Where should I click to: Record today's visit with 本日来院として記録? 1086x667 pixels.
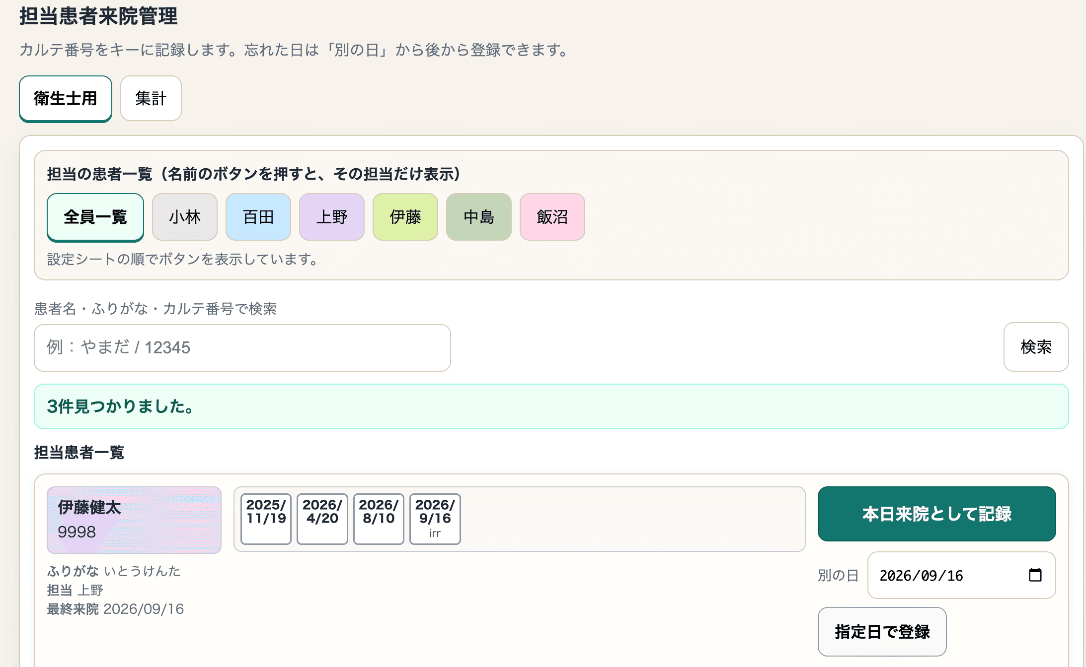(937, 514)
